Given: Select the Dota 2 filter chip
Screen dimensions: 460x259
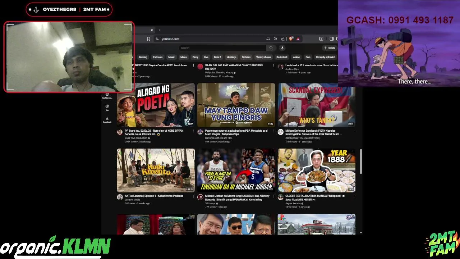Looking at the screenshot, I should 217,57.
